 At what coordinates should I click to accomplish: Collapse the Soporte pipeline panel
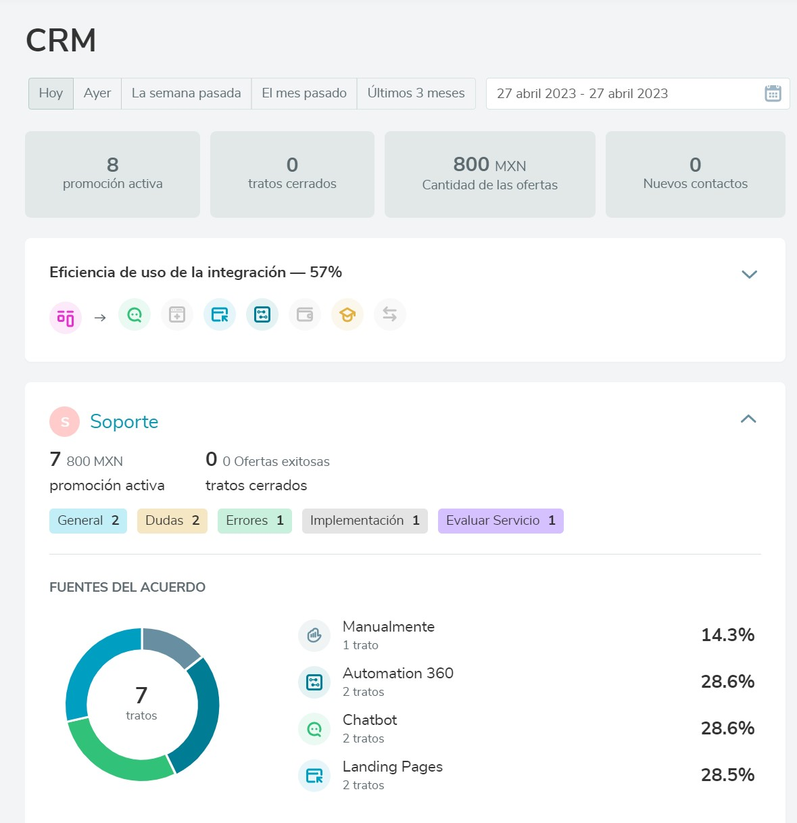(x=748, y=419)
